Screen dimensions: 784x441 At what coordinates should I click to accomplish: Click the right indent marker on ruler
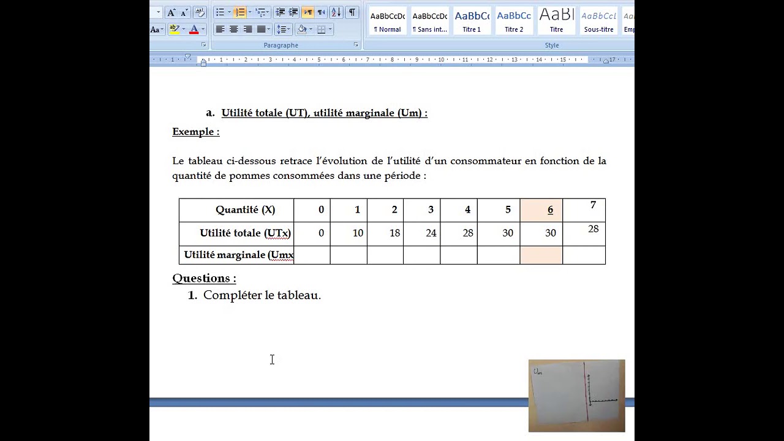[x=605, y=60]
